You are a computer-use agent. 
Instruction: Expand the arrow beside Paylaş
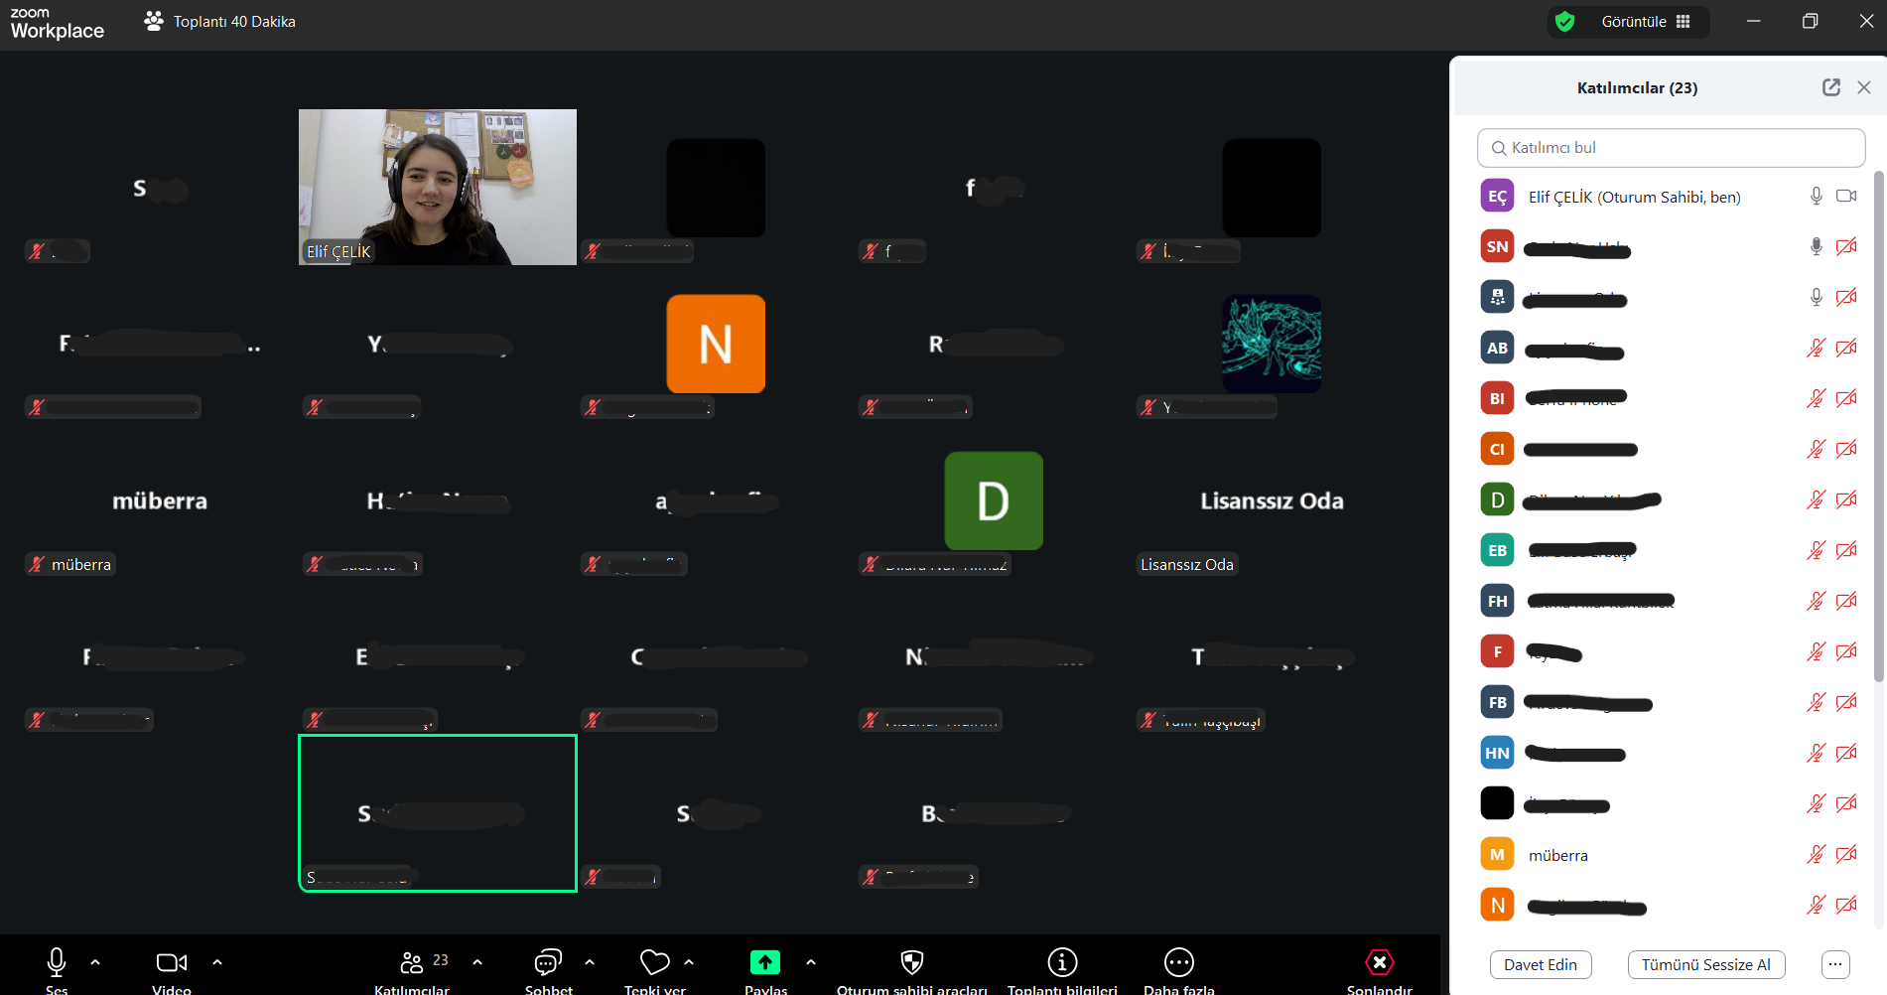coord(811,962)
